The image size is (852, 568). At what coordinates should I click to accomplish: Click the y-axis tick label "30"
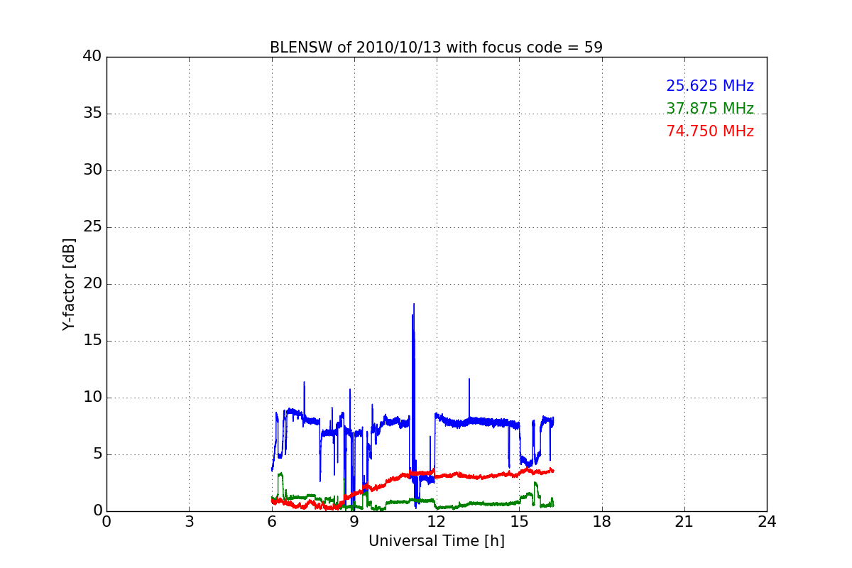tap(92, 170)
